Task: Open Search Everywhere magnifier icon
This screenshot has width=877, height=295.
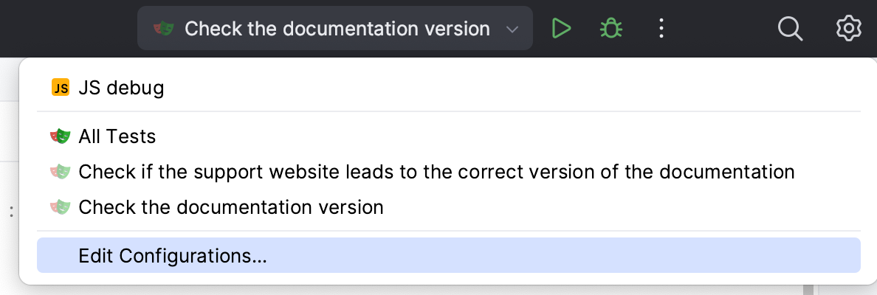Action: [790, 29]
